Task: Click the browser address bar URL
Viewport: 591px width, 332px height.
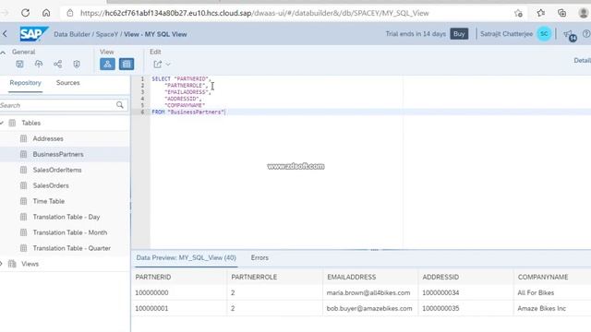Action: [255, 13]
